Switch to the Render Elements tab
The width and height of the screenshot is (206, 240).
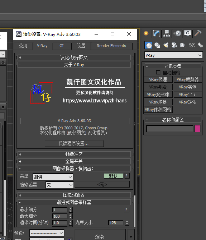tap(111, 46)
